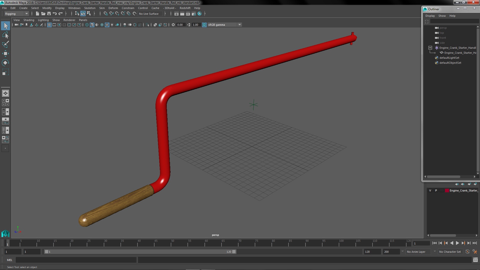Select by component type mode icon

pos(89,14)
